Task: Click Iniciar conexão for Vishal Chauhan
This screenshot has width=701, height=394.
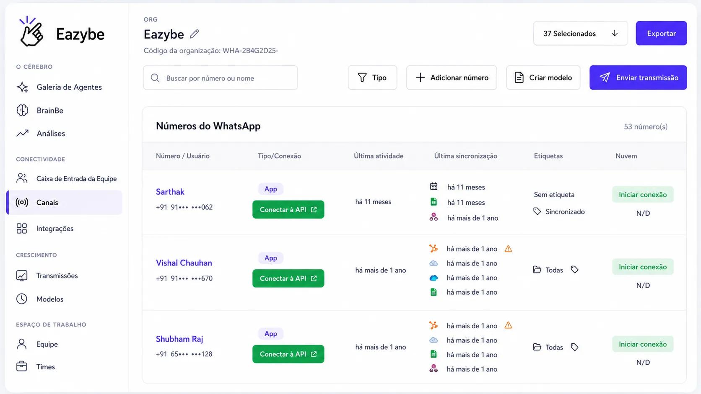Action: pos(643,267)
